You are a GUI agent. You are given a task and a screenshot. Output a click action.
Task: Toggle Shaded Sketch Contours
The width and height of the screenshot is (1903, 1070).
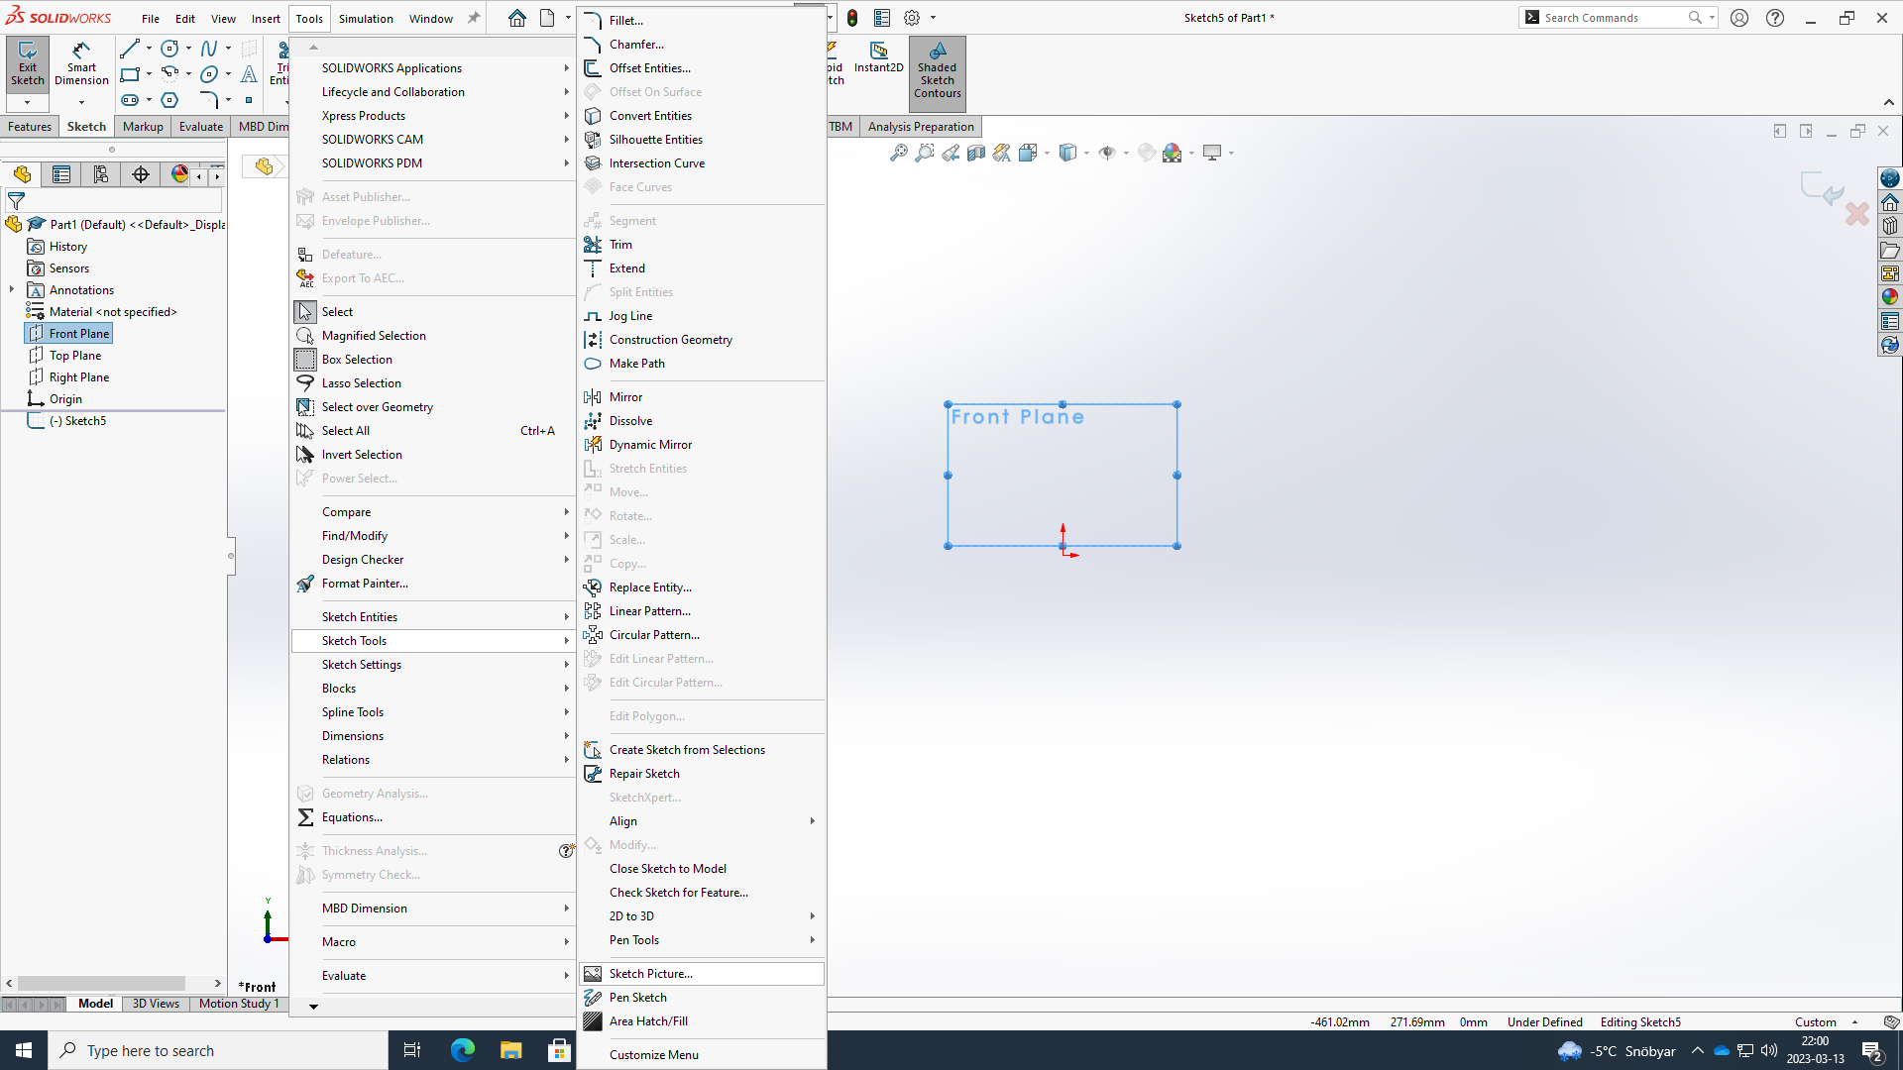[937, 71]
